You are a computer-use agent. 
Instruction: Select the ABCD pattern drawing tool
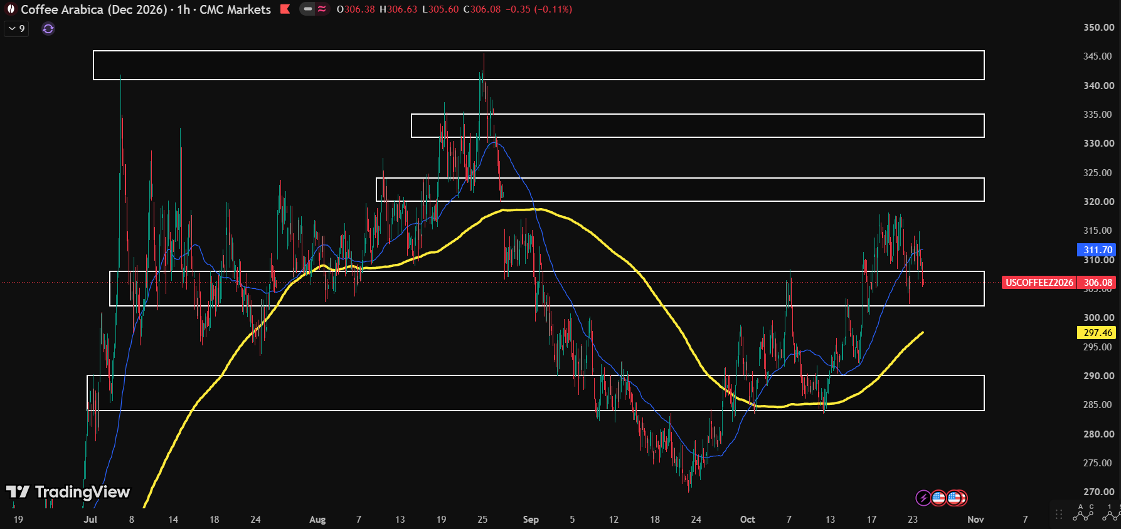(x=1083, y=513)
